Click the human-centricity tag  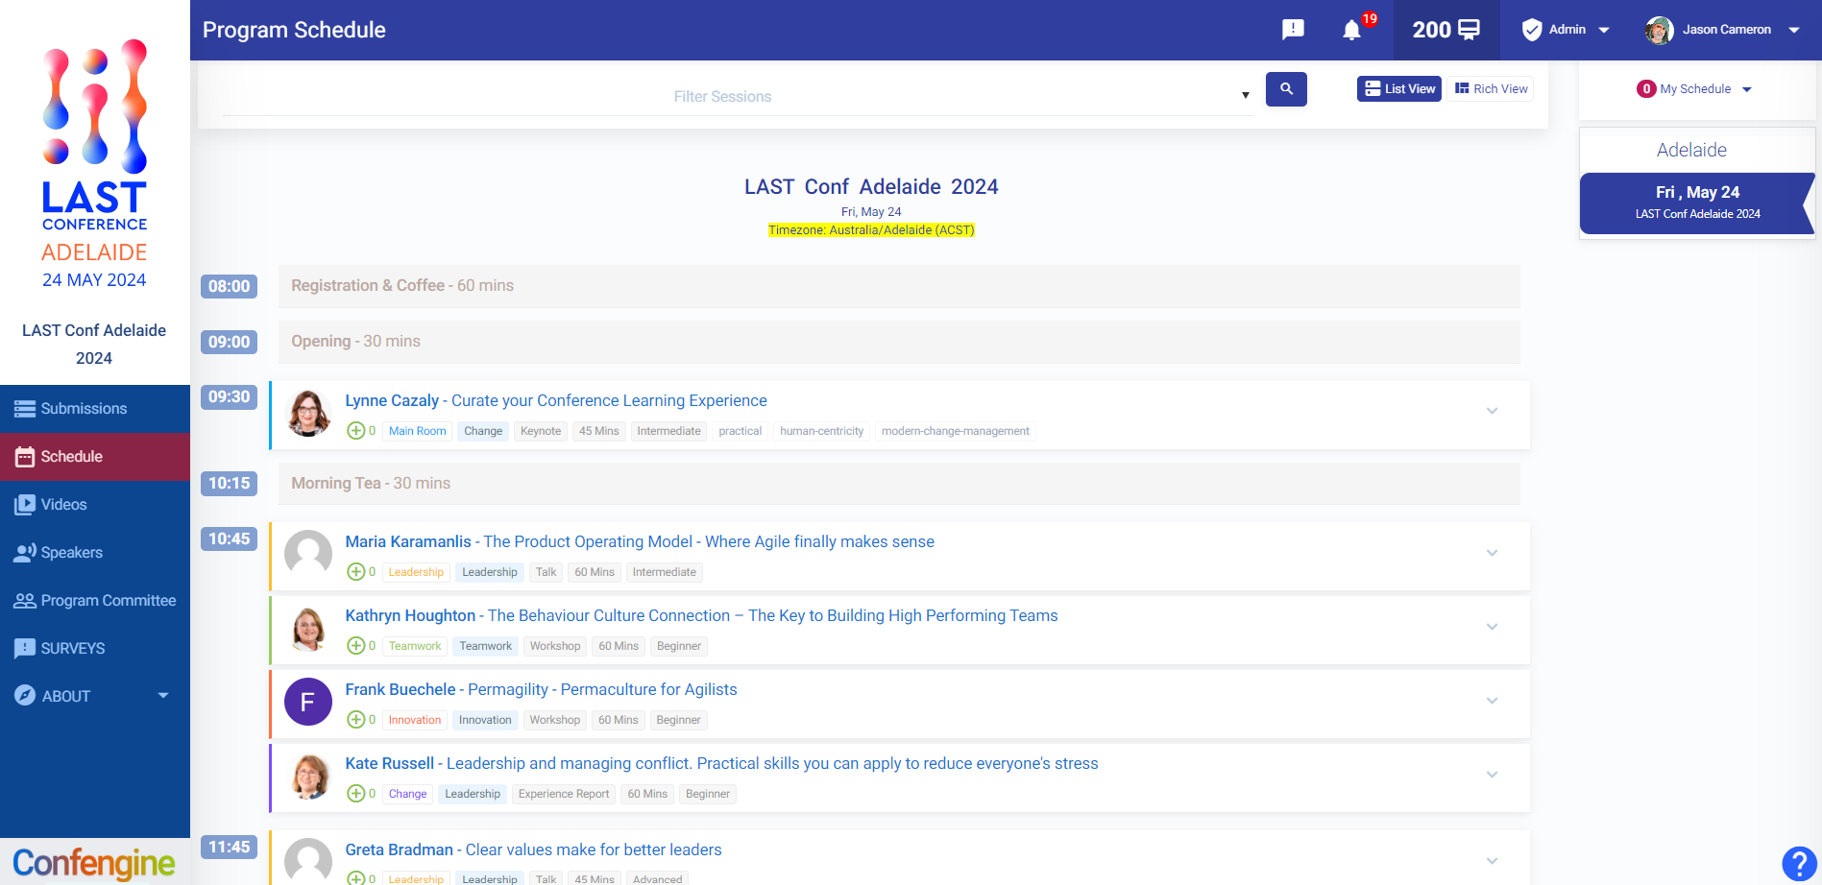point(821,431)
